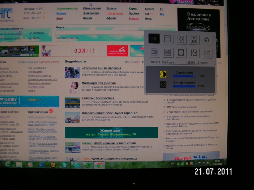Adjust the Contrast slider bar
Image resolution: width=254 pixels, height=190 pixels.
[x=184, y=76]
